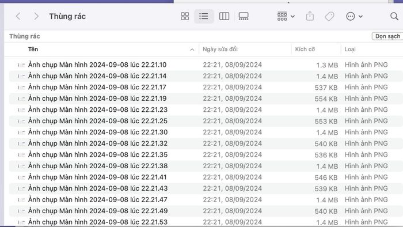
Task: Select file ending in lúc 22.21.47
Action: (x=98, y=199)
